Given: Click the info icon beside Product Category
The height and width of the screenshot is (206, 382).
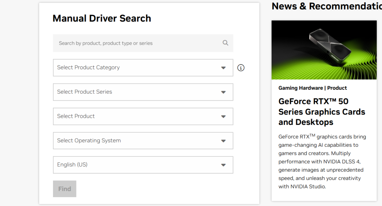Looking at the screenshot, I should click(241, 68).
